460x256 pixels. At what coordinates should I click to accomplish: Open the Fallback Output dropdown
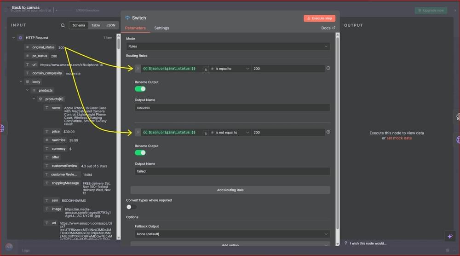pos(232,234)
